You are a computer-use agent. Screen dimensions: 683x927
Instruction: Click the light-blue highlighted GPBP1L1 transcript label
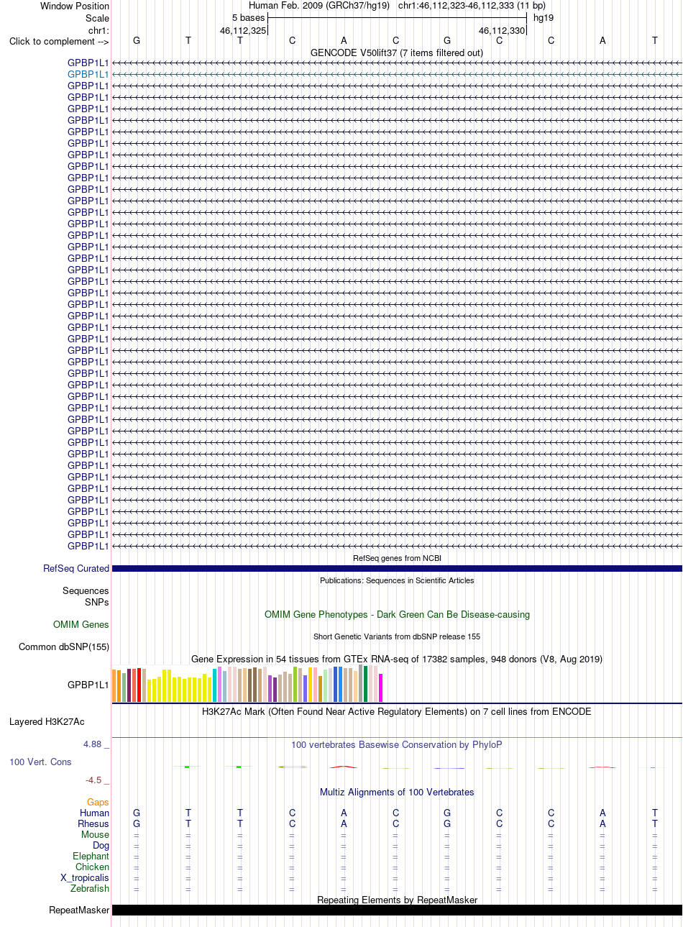click(x=88, y=74)
